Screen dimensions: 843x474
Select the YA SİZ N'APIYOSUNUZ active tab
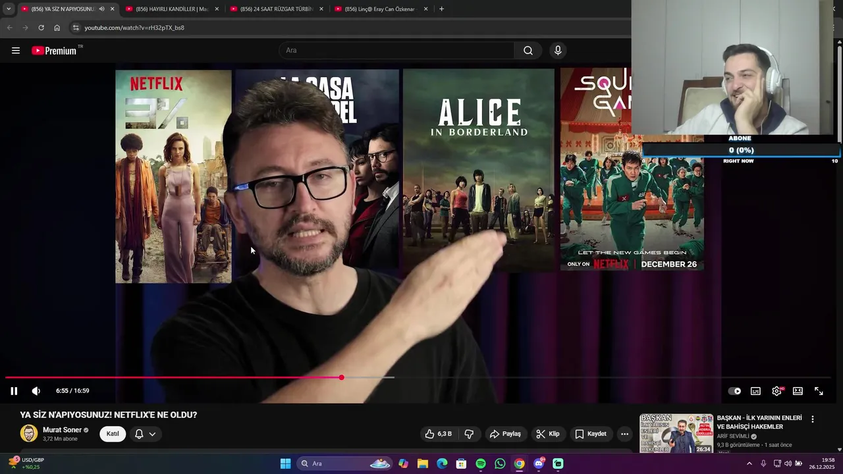point(63,9)
